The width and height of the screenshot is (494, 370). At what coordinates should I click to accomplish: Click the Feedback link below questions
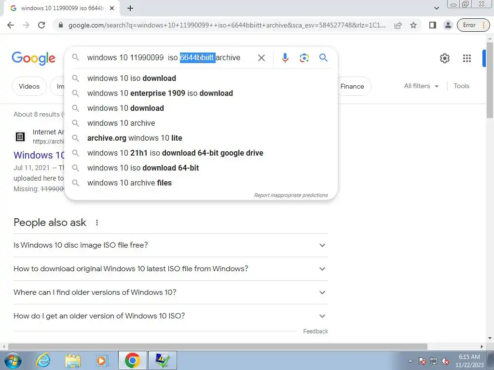click(316, 331)
